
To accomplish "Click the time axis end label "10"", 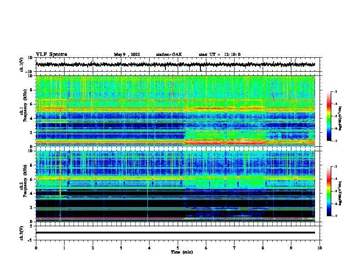I will click(x=320, y=248).
